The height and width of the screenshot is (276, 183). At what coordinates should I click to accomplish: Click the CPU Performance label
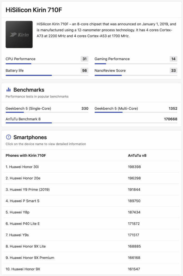pos(20,59)
